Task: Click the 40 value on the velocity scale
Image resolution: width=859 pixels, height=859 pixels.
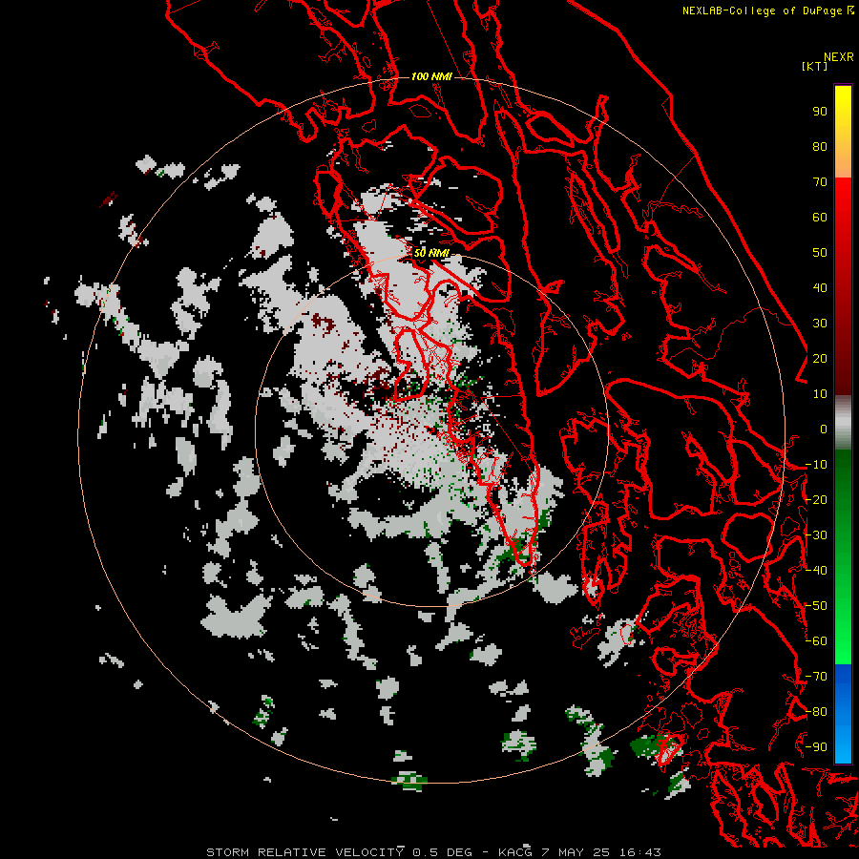Action: pos(820,288)
